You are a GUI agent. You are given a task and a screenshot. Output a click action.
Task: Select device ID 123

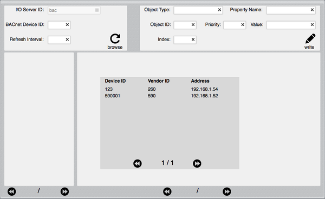point(109,89)
